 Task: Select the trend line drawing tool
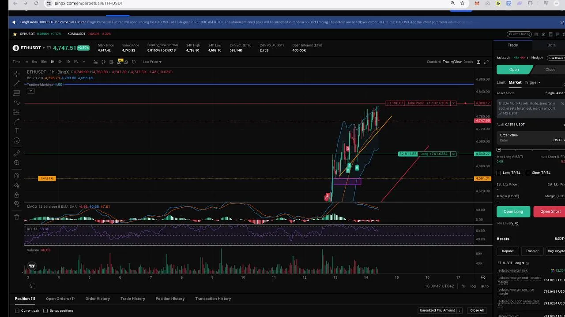16,83
